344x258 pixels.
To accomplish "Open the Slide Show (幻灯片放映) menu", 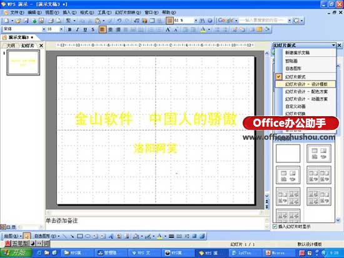I will coord(128,12).
